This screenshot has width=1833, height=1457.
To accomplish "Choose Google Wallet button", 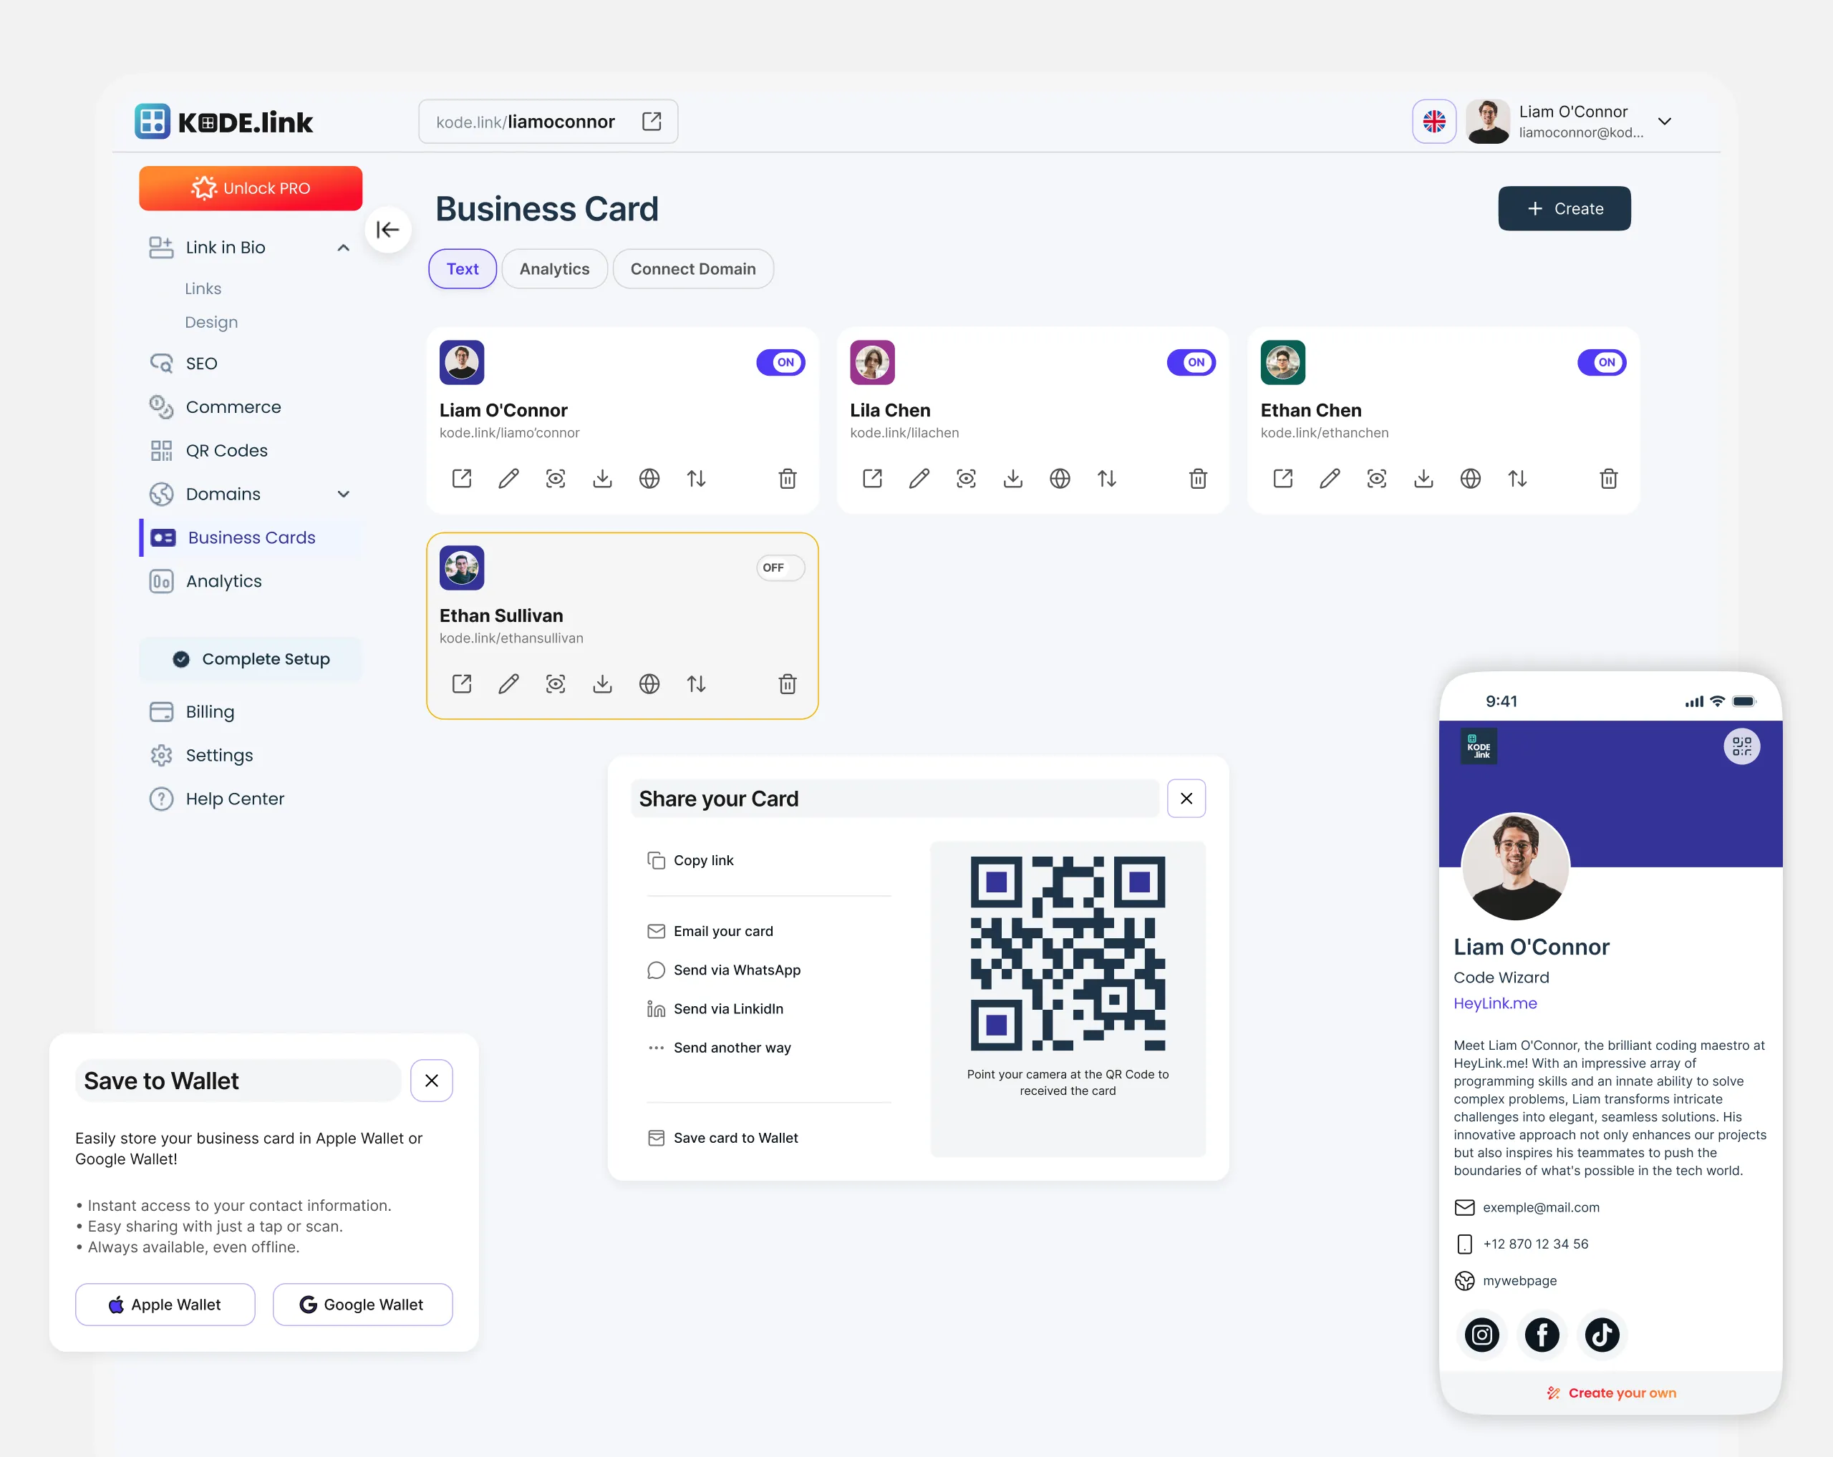I will [362, 1304].
